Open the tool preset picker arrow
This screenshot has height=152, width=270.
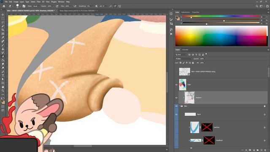pyautogui.click(x=12, y=6)
